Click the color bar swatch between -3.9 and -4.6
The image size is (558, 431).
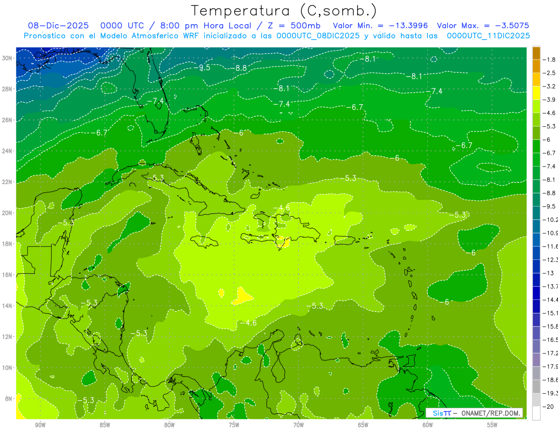[x=536, y=106]
